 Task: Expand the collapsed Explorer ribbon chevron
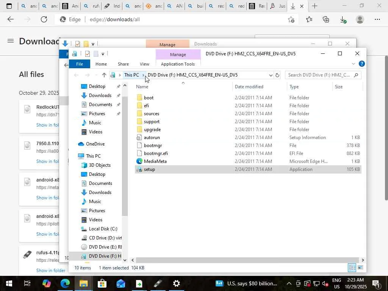click(353, 64)
